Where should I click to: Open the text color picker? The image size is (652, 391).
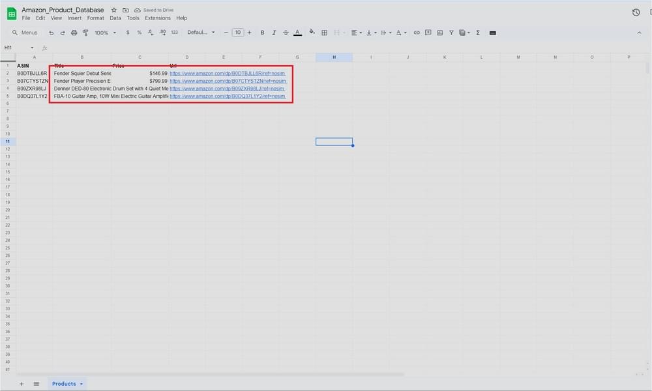click(297, 32)
